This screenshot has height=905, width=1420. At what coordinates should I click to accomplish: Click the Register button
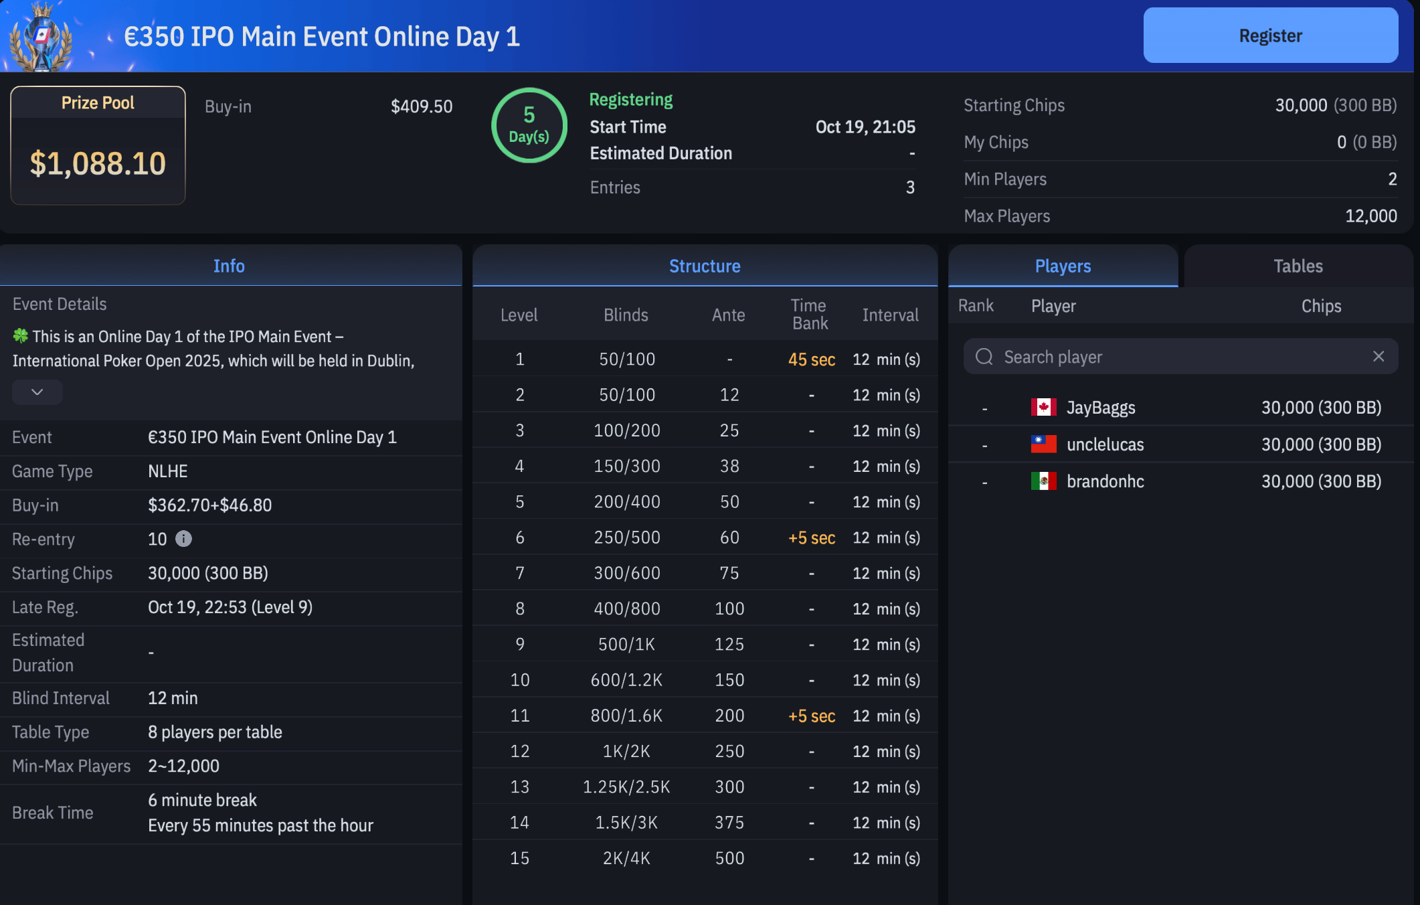click(1270, 35)
